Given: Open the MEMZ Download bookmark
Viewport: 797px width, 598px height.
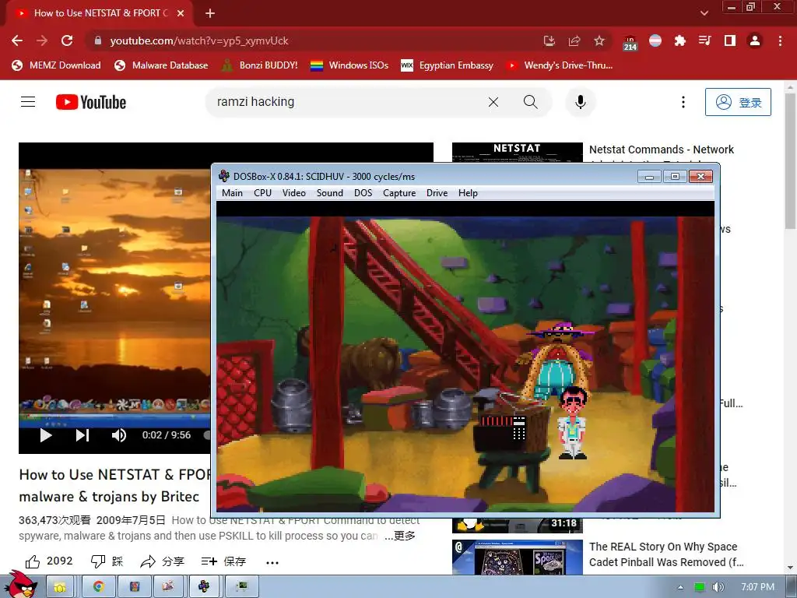Looking at the screenshot, I should pos(56,65).
